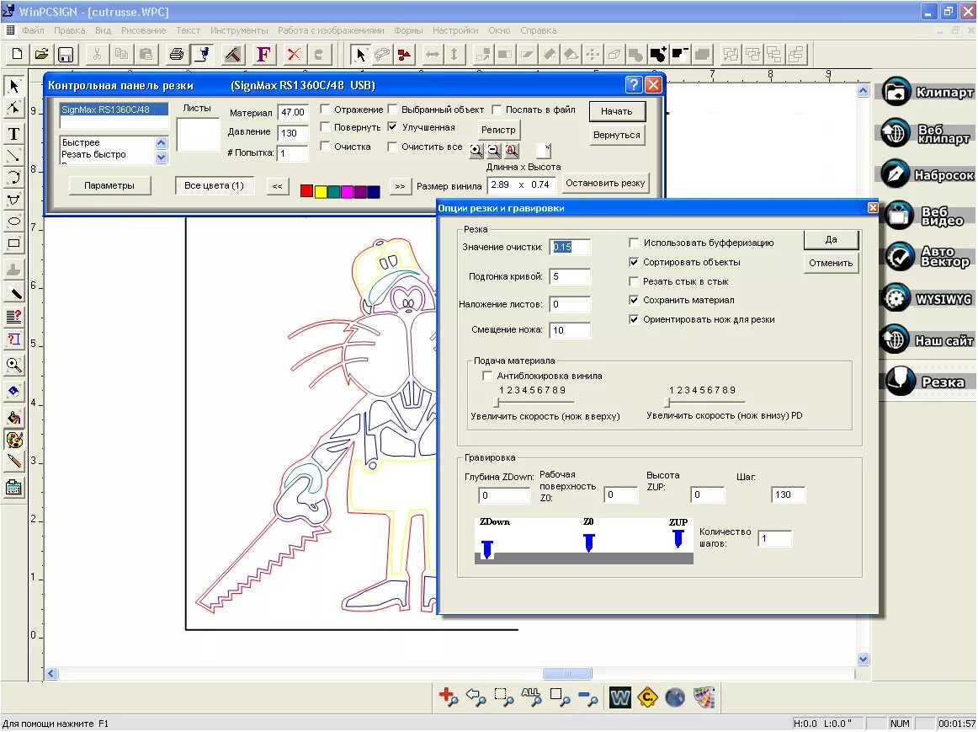This screenshot has height=732, width=978.
Task: Open the Настройки menu
Action: tap(455, 29)
